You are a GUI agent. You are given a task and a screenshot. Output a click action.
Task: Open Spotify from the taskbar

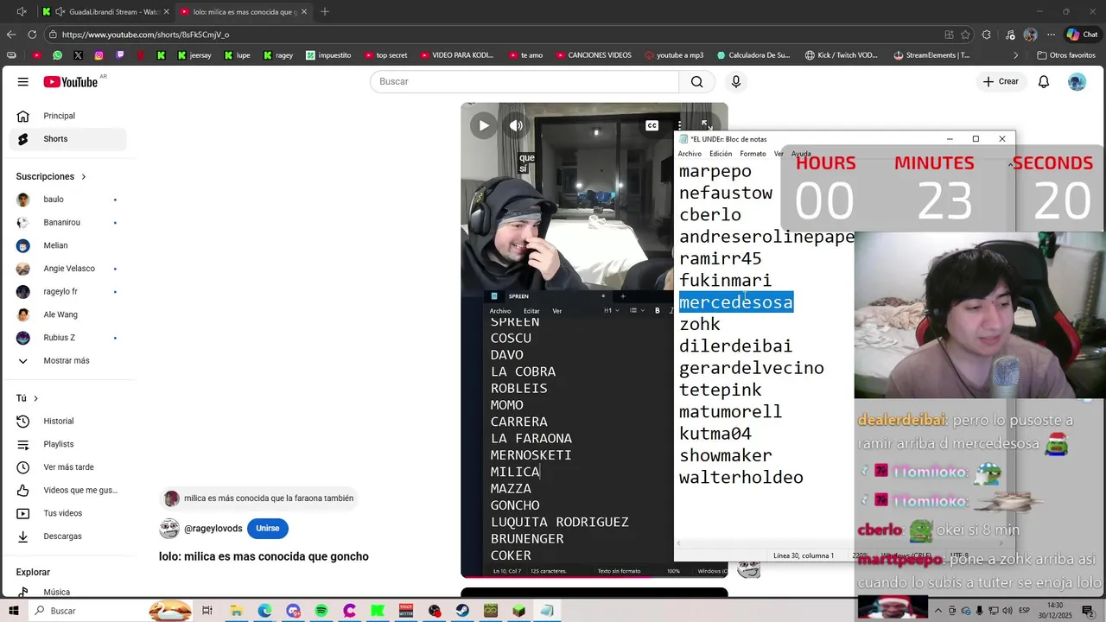[321, 611]
